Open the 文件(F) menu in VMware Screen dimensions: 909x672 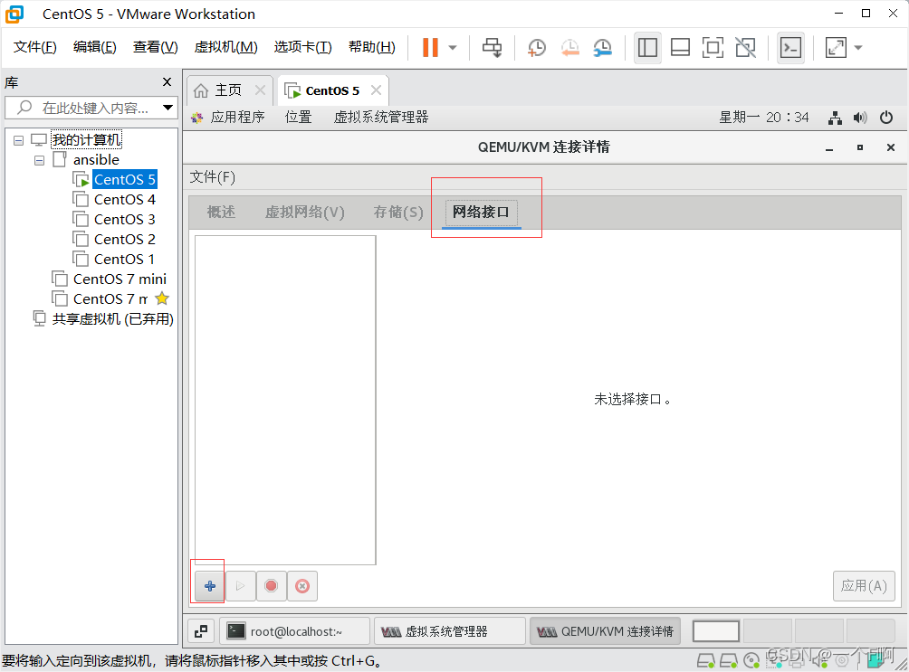[34, 47]
